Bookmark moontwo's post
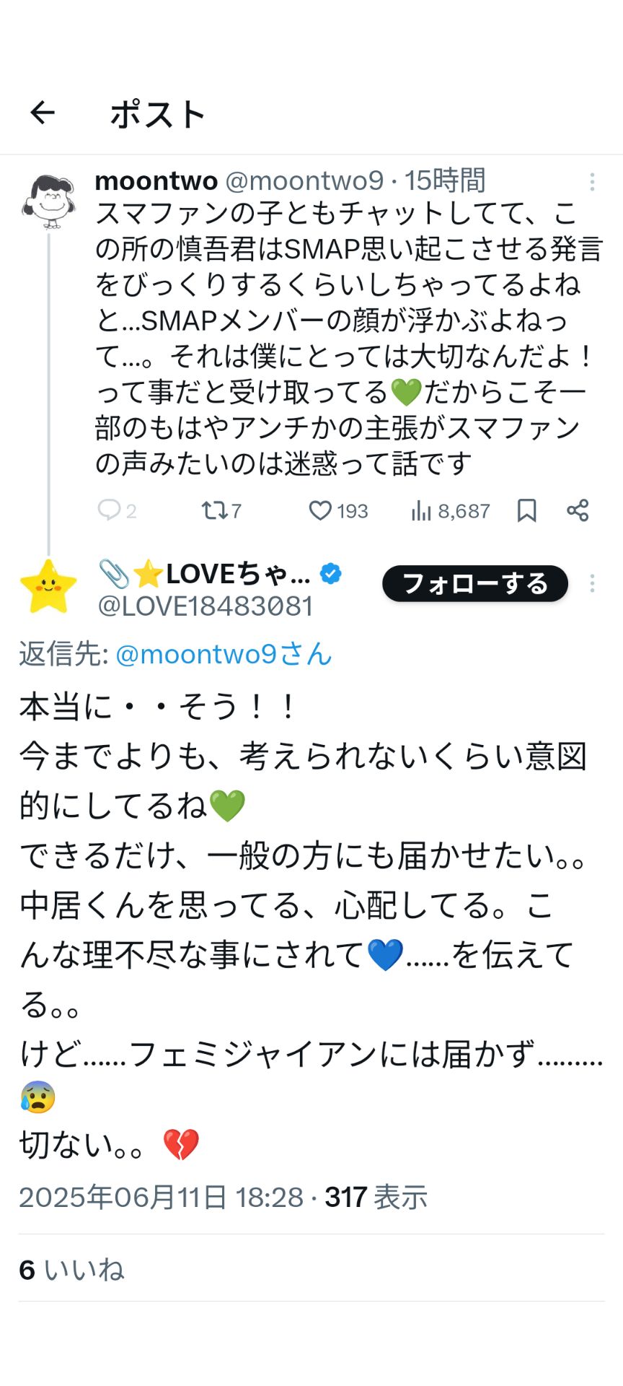 [527, 511]
